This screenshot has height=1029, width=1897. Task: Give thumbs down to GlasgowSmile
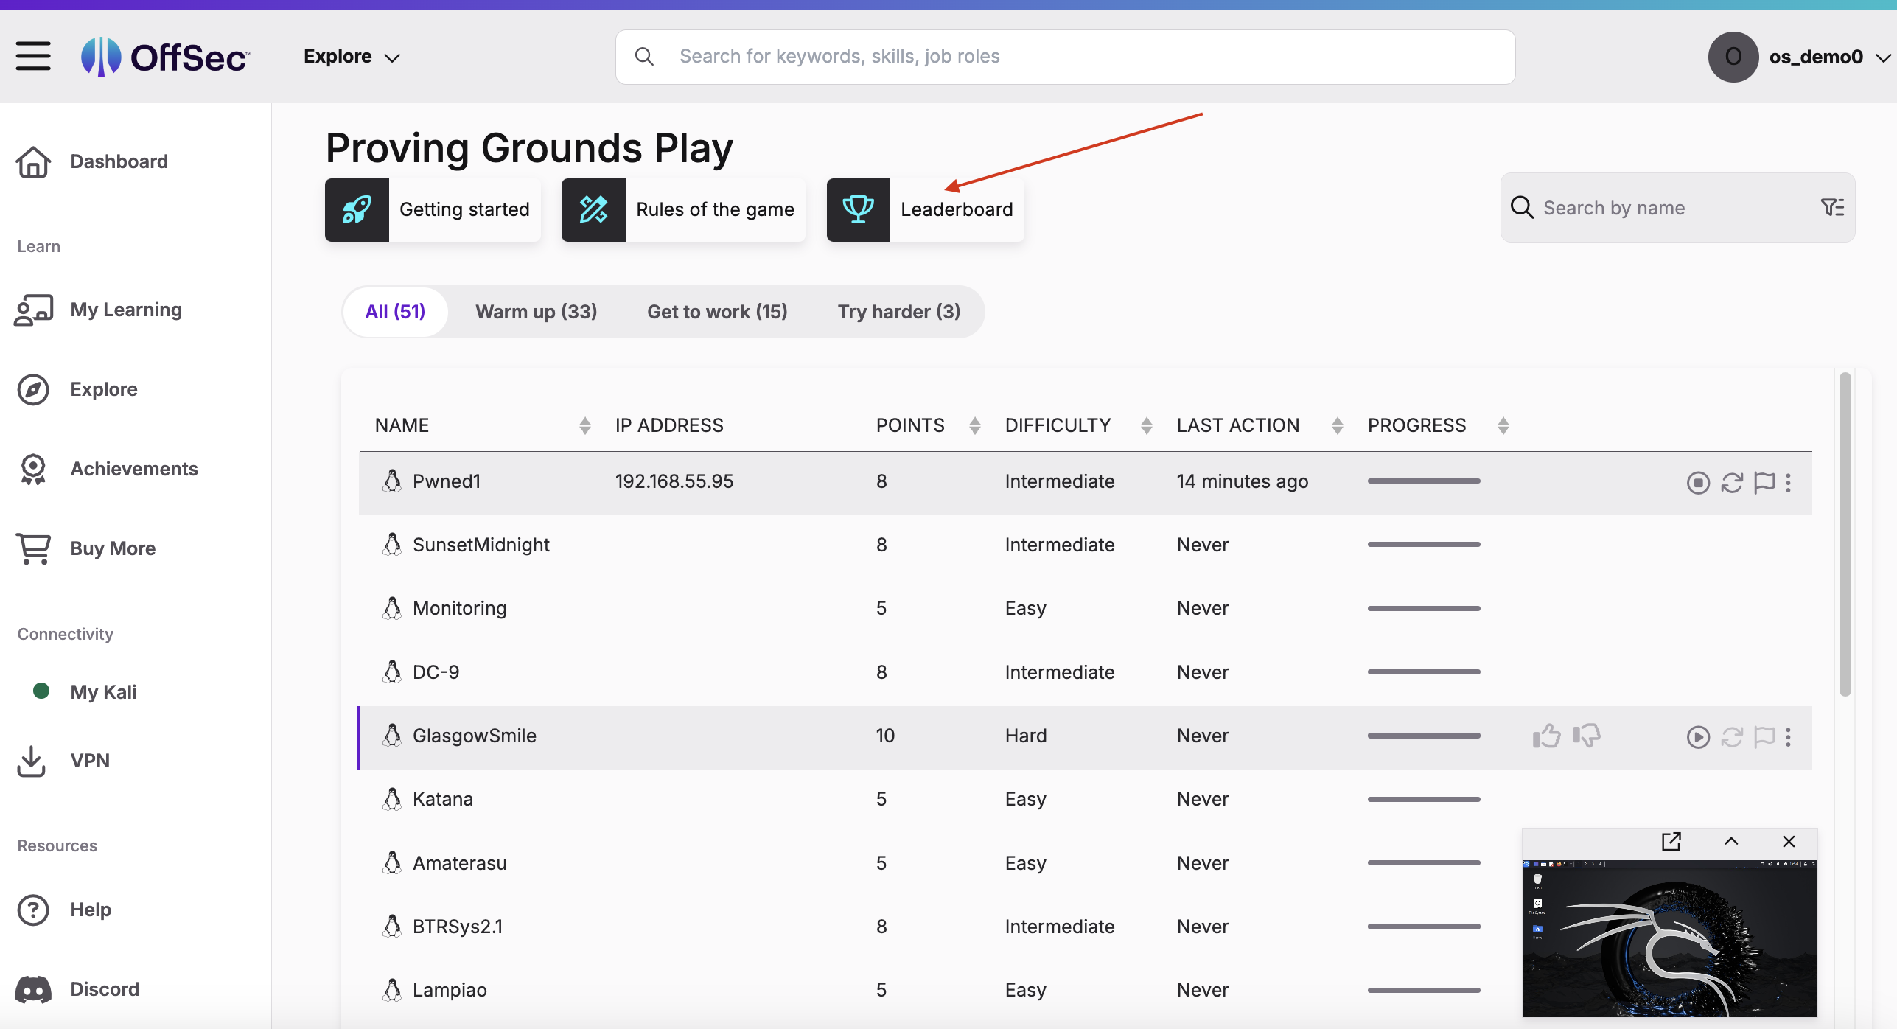pyautogui.click(x=1587, y=736)
